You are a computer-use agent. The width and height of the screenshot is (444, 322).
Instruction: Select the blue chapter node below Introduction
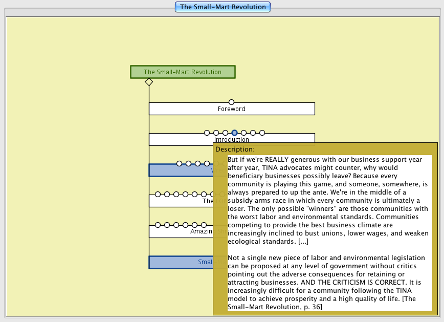[x=180, y=170]
